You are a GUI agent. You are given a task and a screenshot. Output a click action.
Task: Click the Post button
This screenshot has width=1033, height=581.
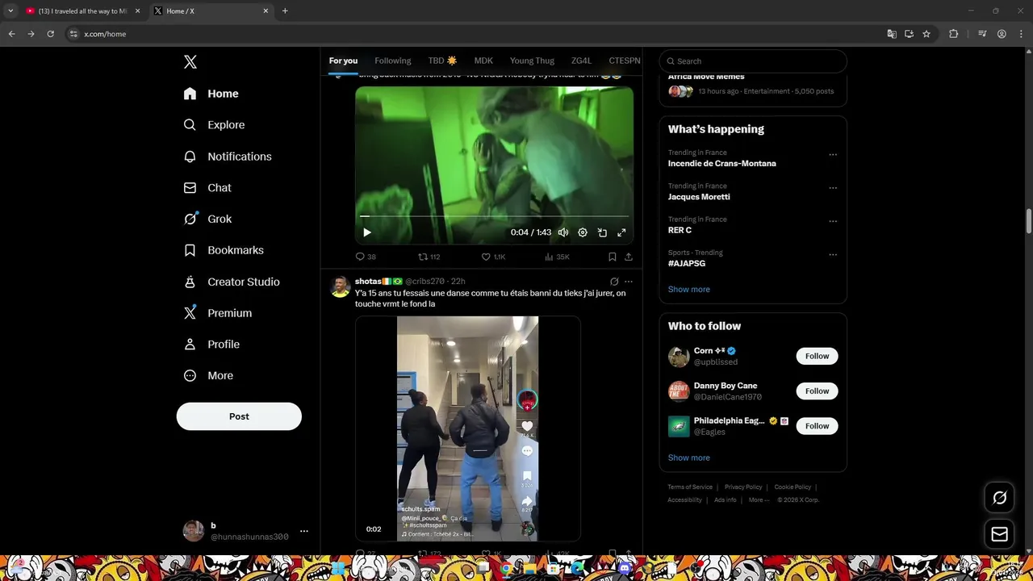239,416
